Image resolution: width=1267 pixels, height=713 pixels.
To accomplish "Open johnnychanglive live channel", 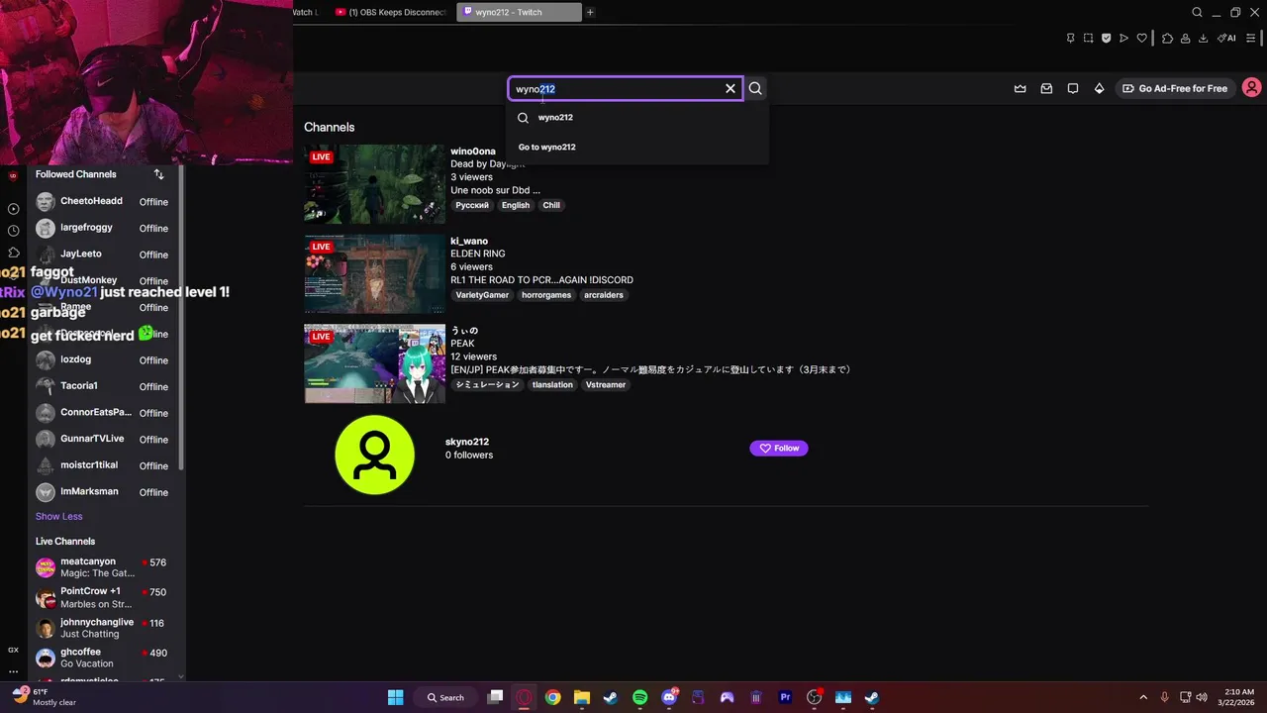I will coord(102,628).
